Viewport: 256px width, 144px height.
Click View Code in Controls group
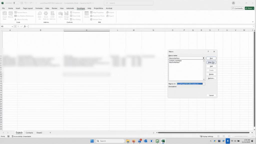75,16
